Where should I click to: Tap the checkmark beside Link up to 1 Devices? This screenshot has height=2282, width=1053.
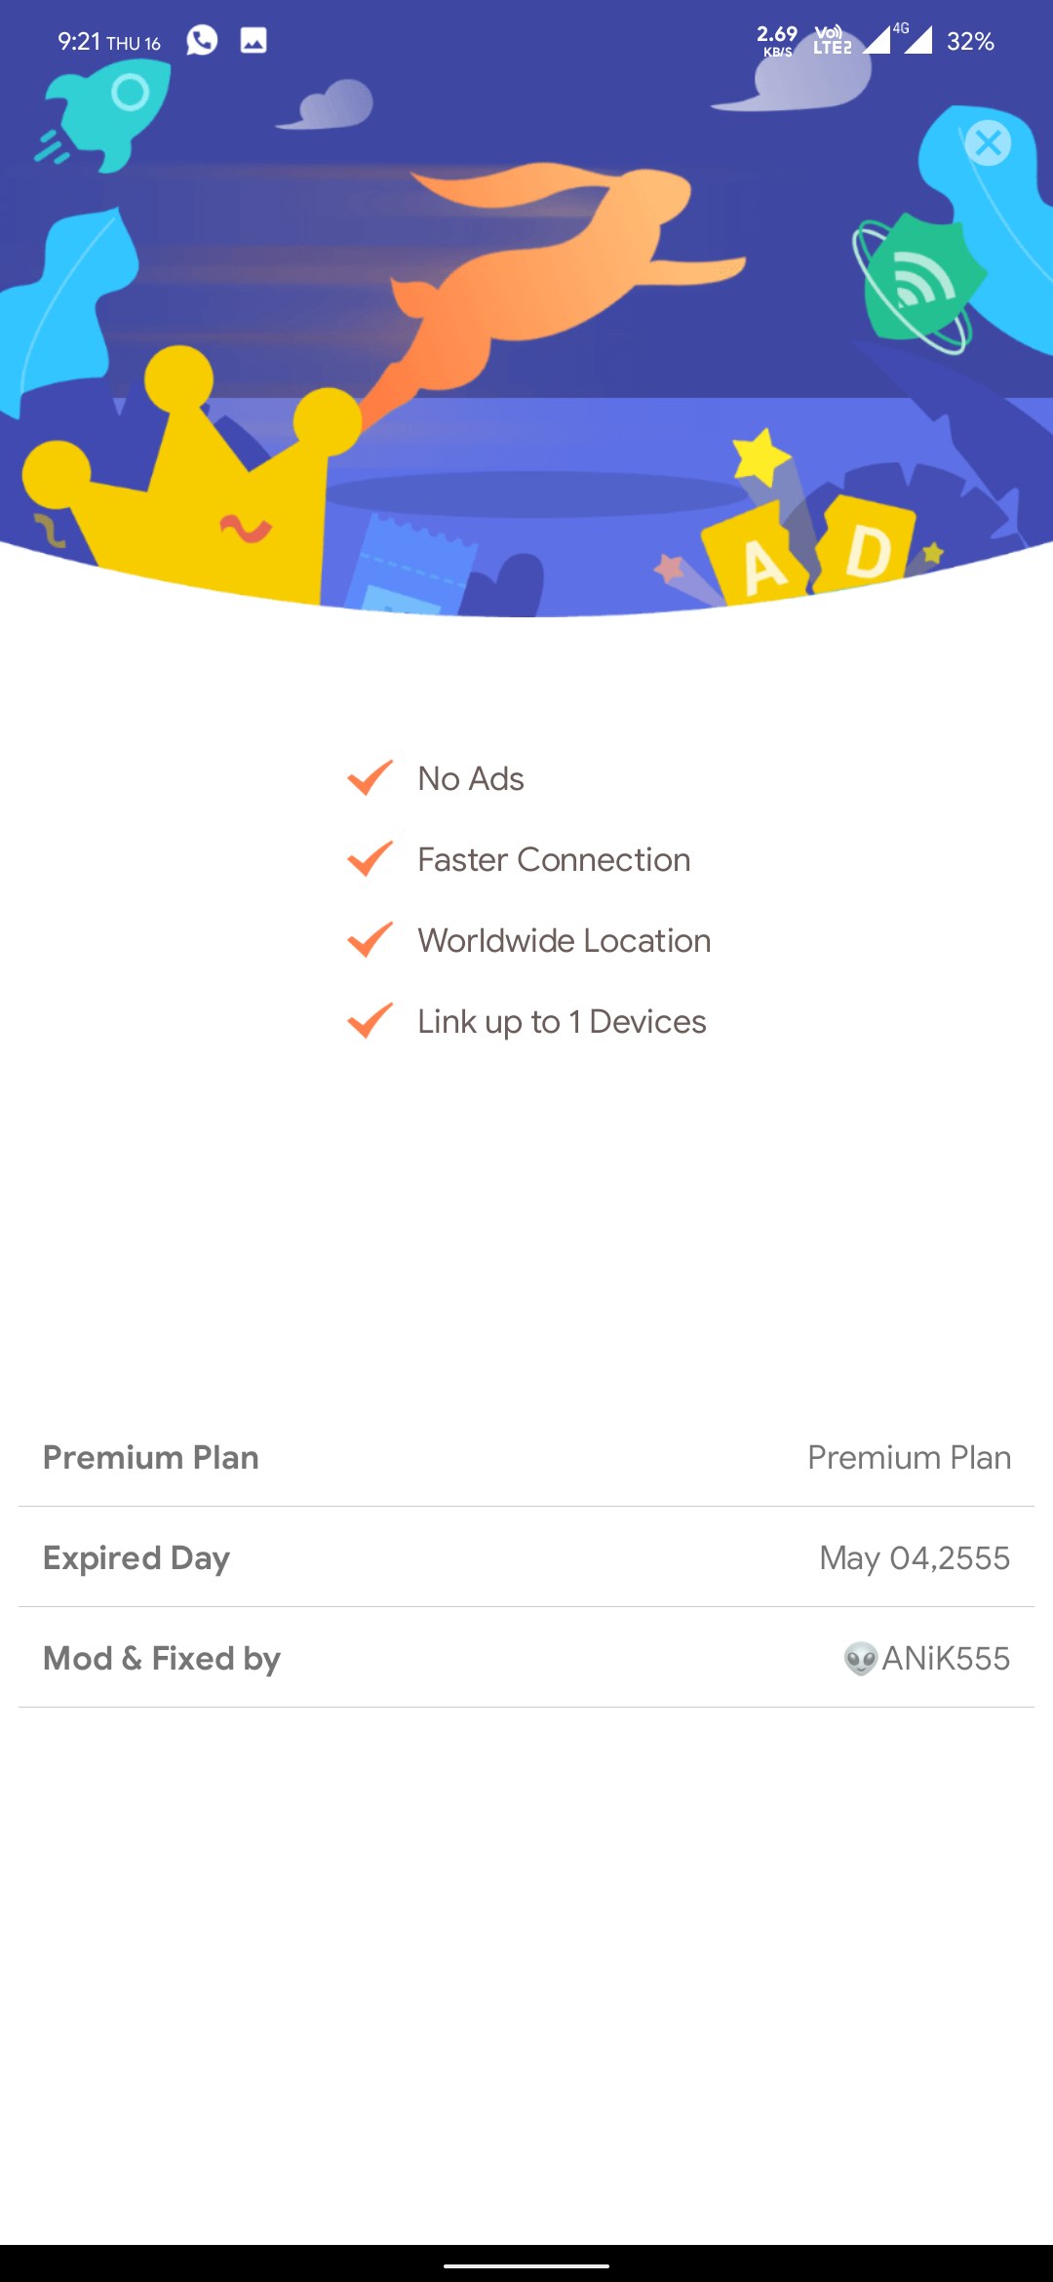point(370,1021)
